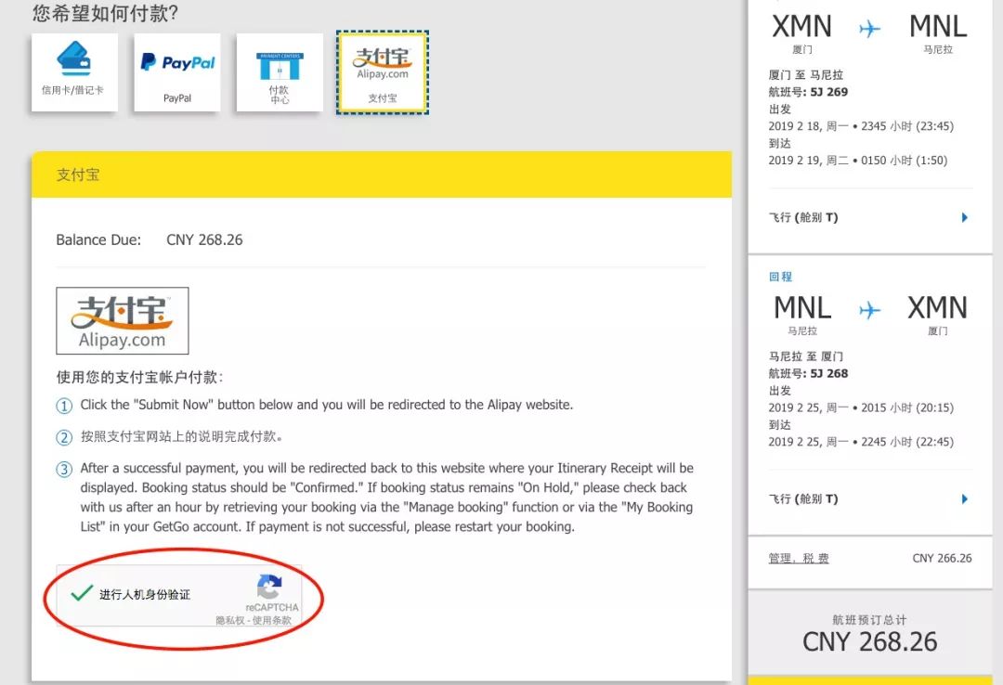Select the Alipay payment method tile
Image resolution: width=1003 pixels, height=685 pixels.
point(383,72)
